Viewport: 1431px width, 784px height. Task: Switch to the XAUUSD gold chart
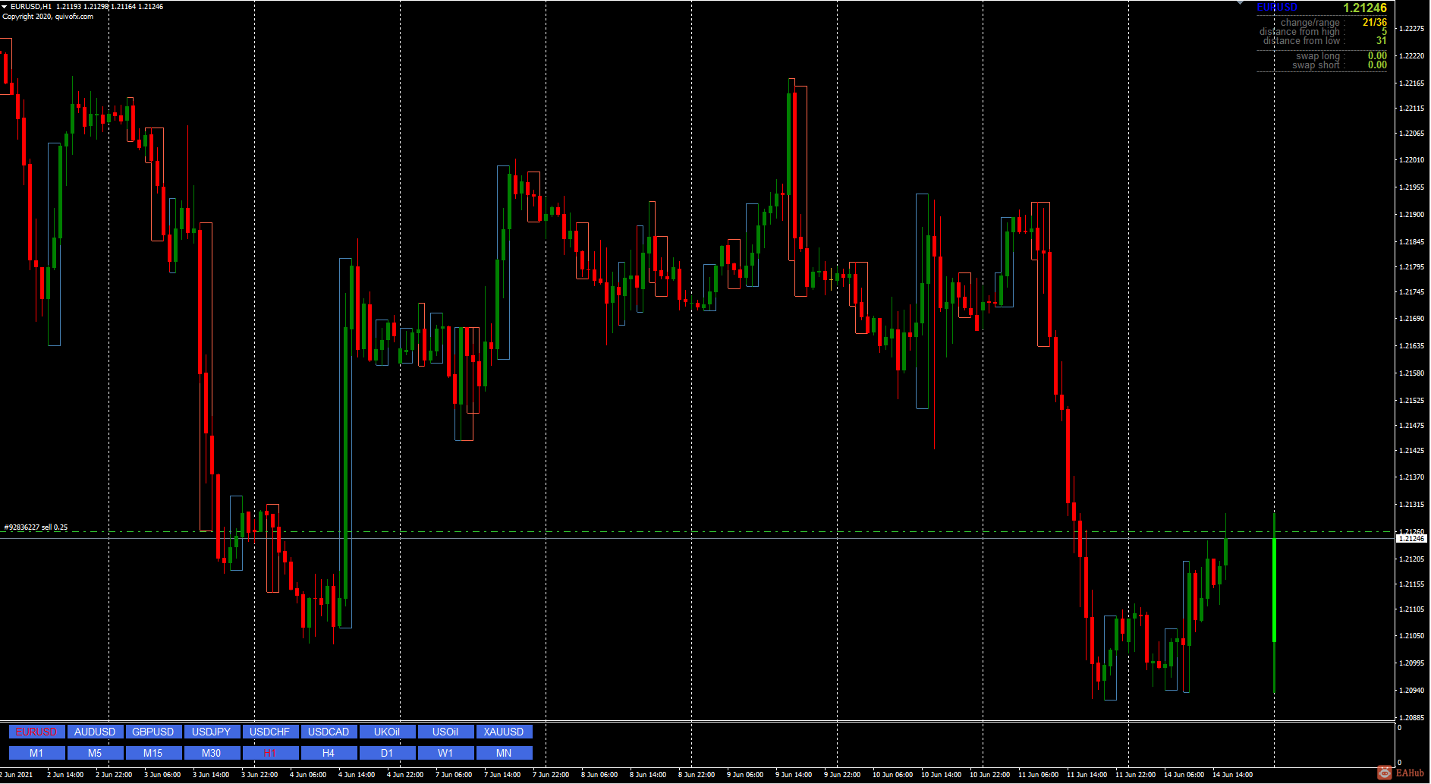click(504, 731)
